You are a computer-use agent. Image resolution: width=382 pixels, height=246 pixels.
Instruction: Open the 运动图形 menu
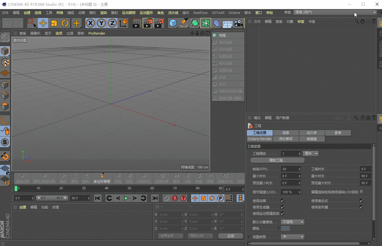(x=146, y=13)
